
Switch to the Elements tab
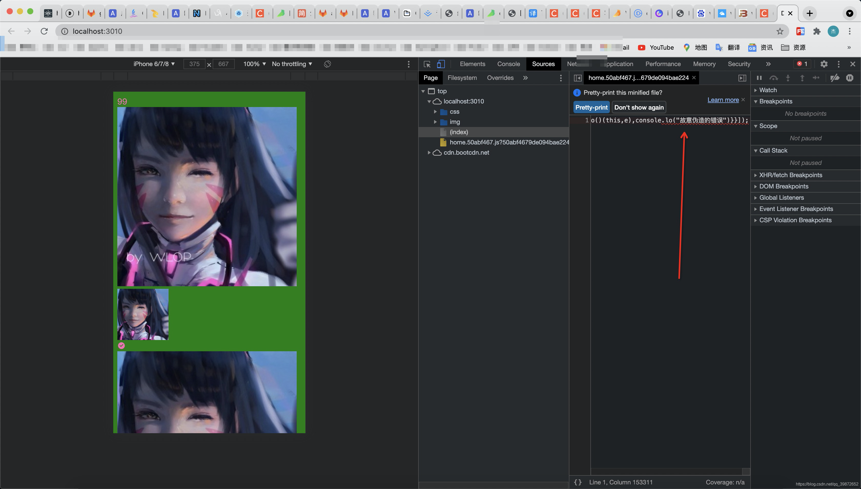472,64
